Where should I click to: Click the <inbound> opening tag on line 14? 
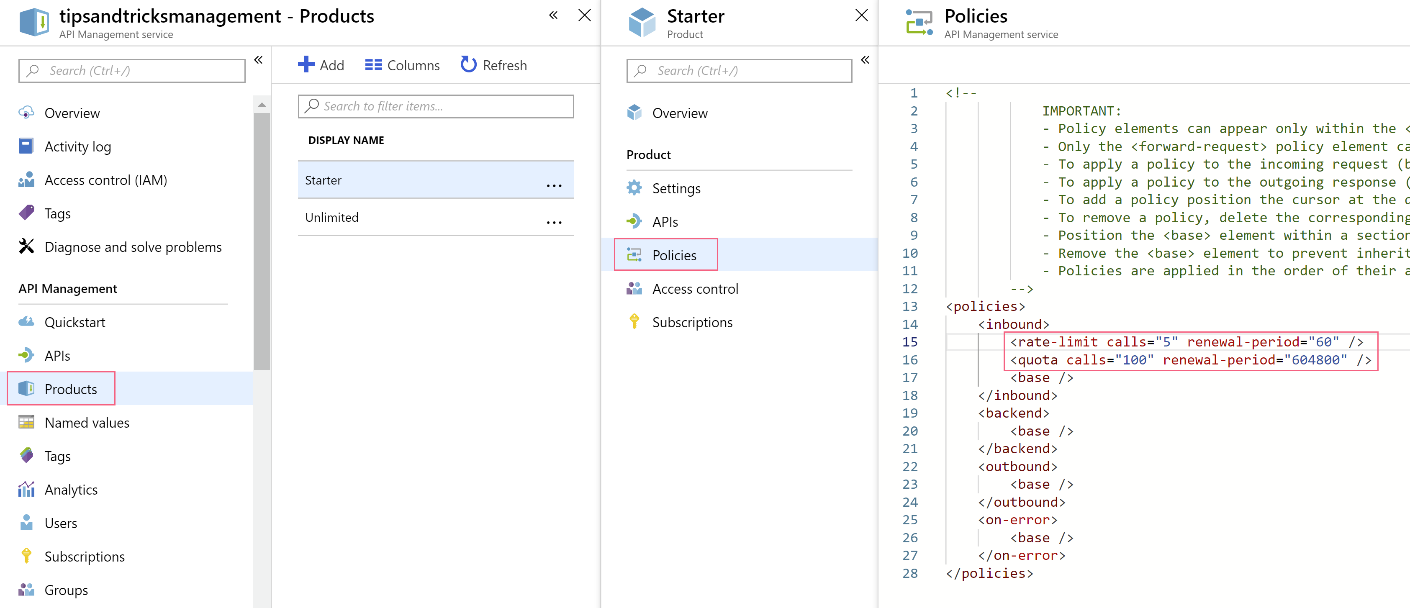click(1014, 324)
